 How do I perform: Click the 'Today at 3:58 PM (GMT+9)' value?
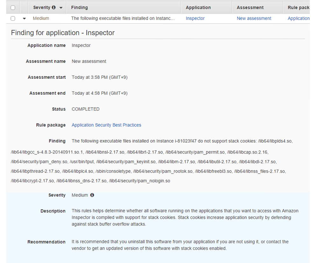(100, 77)
